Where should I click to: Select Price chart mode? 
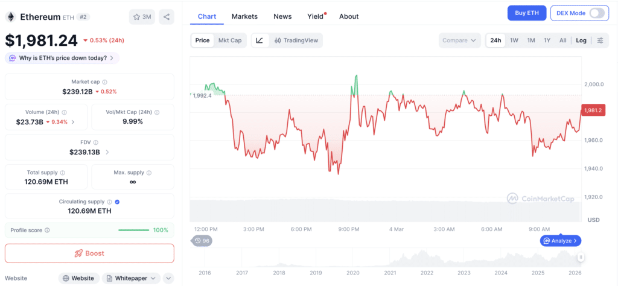[203, 40]
